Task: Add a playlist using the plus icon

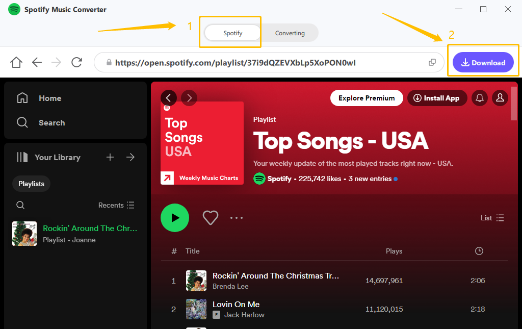Action: pos(110,157)
